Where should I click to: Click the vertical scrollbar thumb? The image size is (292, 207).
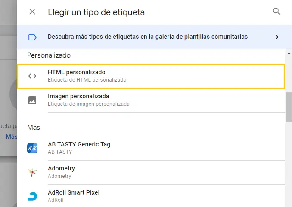289,107
